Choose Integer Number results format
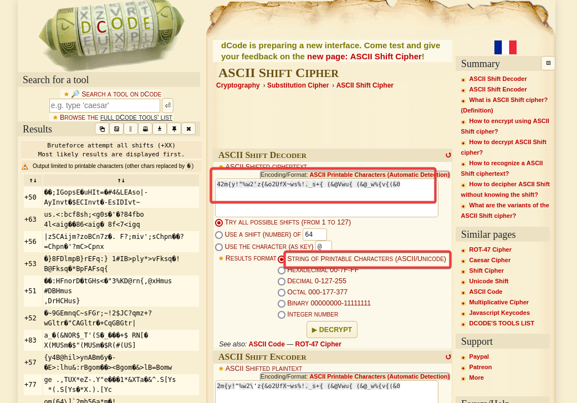 (282, 315)
